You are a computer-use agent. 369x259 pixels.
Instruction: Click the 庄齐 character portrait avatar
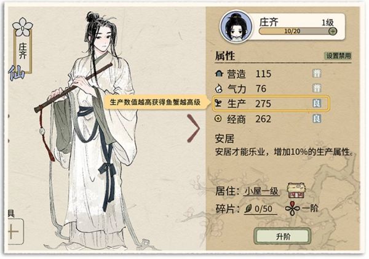[236, 26]
